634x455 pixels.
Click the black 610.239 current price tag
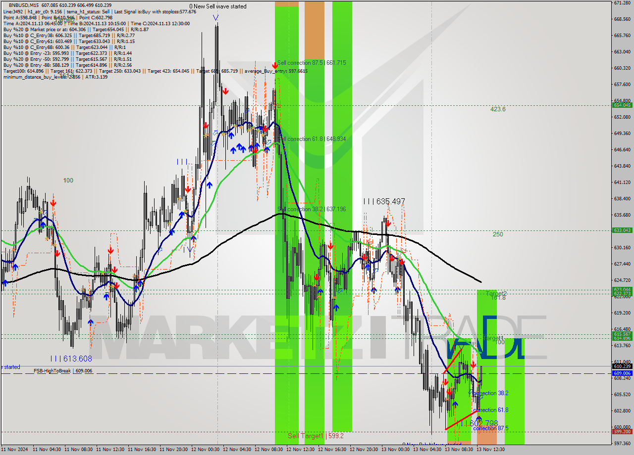point(622,366)
